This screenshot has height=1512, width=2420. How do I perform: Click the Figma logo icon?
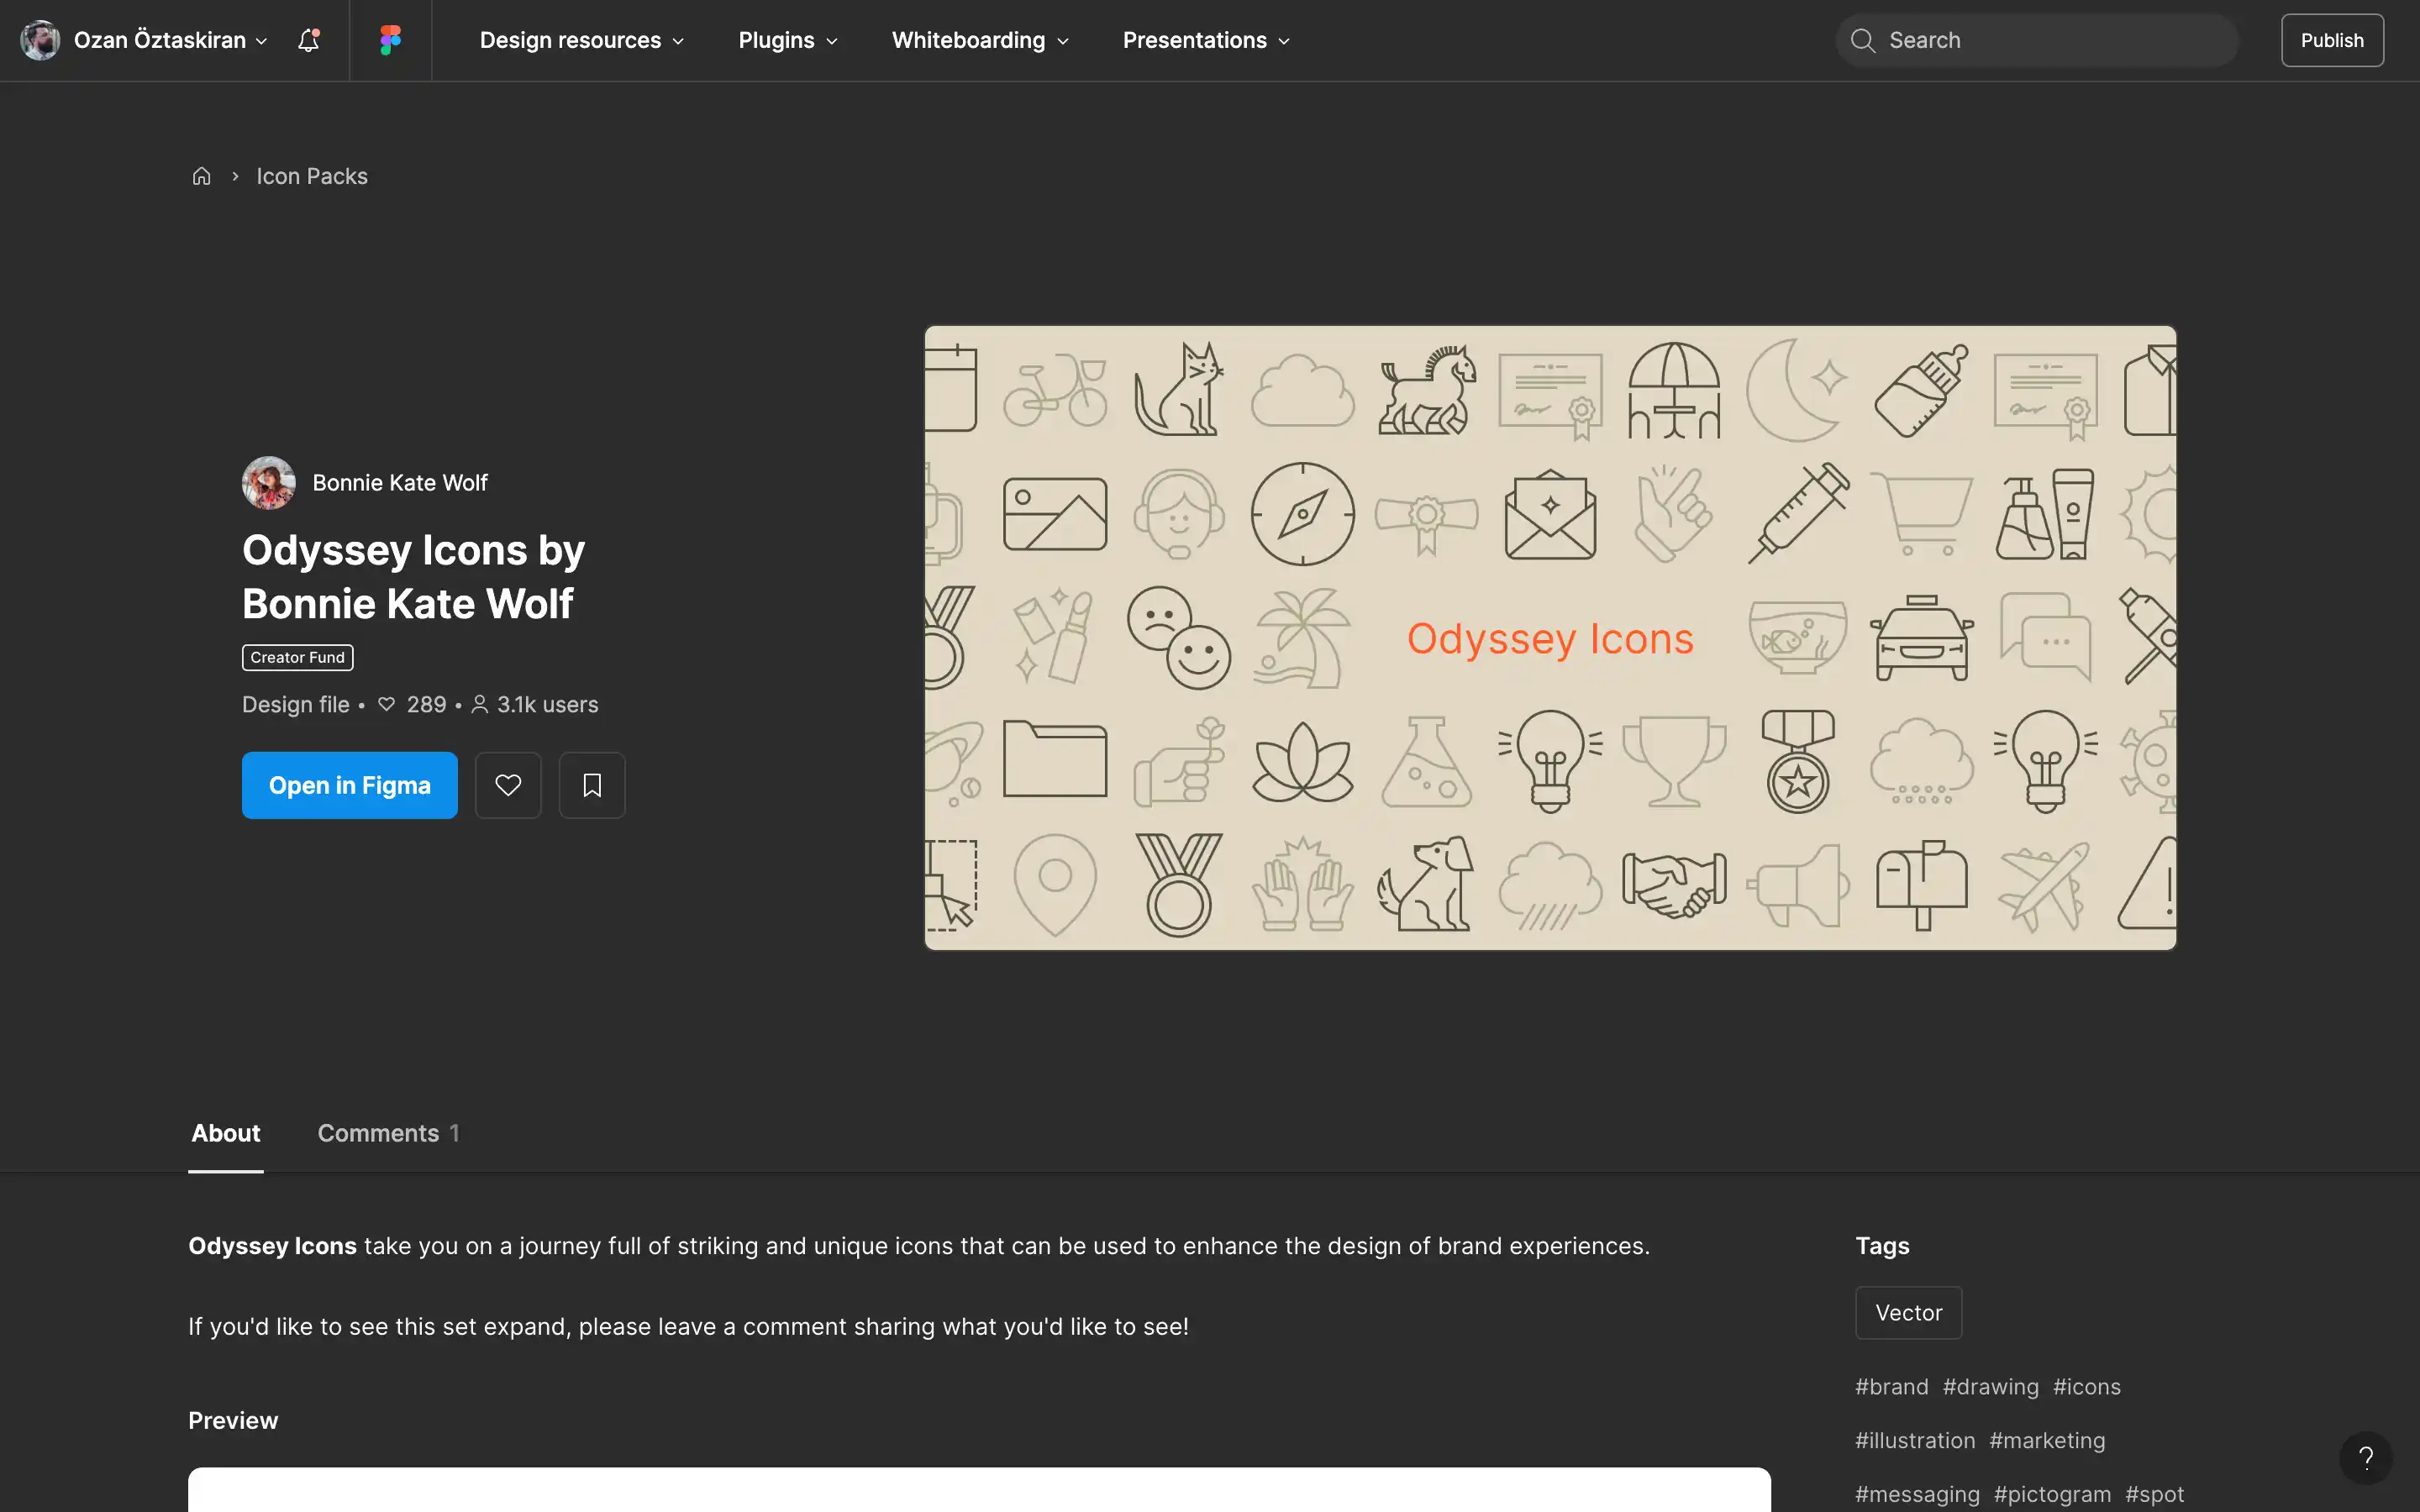[x=390, y=40]
